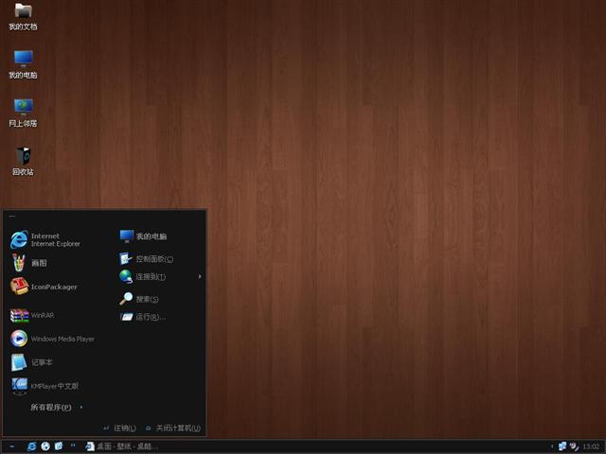This screenshot has width=606, height=454.
Task: Launch 画图 (Paint) from Start menu
Action: tap(38, 263)
